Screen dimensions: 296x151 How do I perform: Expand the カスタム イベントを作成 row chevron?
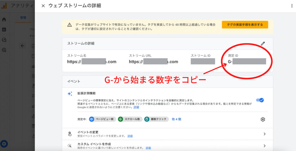click(x=264, y=146)
